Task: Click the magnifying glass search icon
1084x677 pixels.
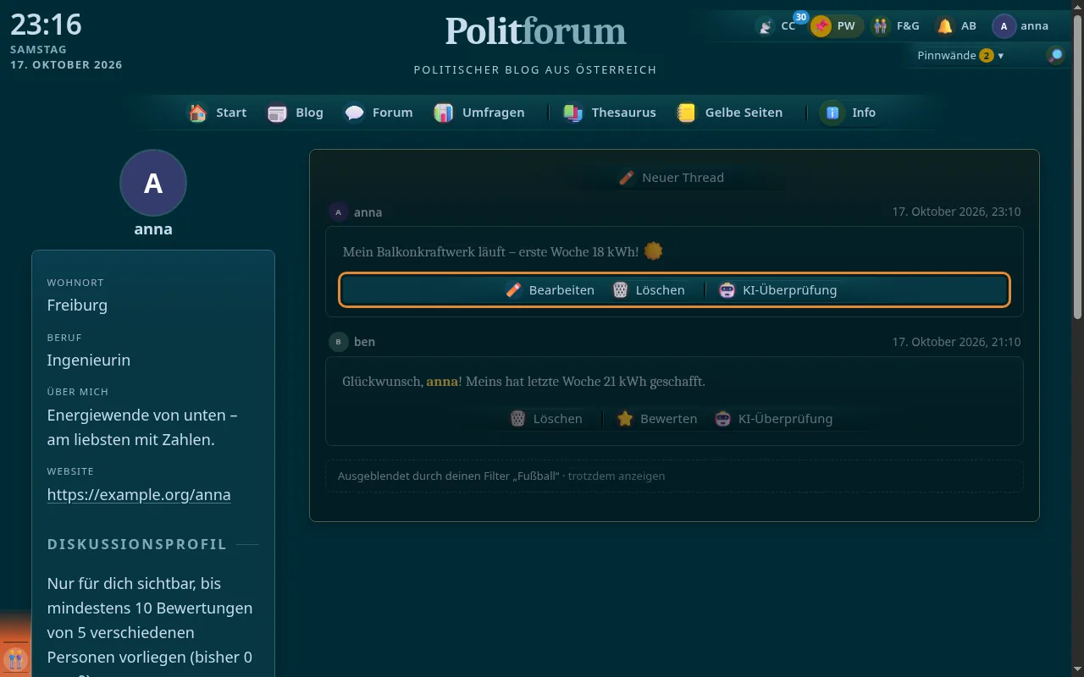Action: pyautogui.click(x=1056, y=56)
